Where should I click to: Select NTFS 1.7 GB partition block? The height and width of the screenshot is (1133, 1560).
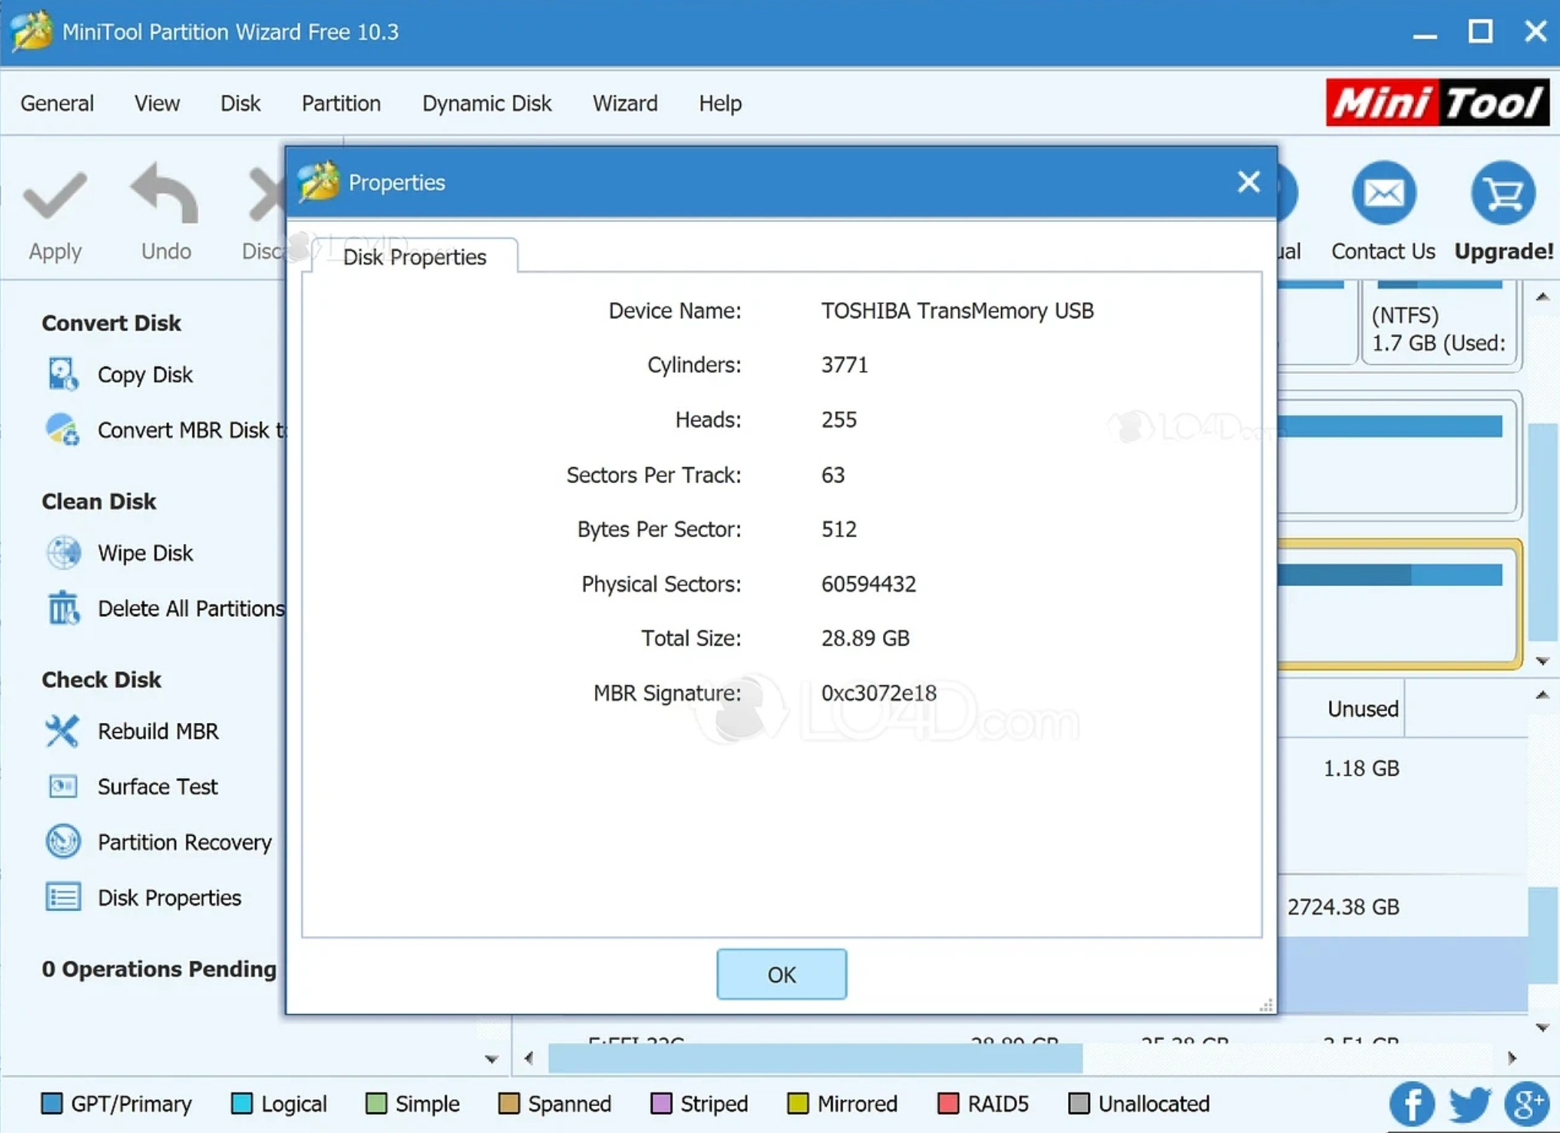pyautogui.click(x=1438, y=323)
